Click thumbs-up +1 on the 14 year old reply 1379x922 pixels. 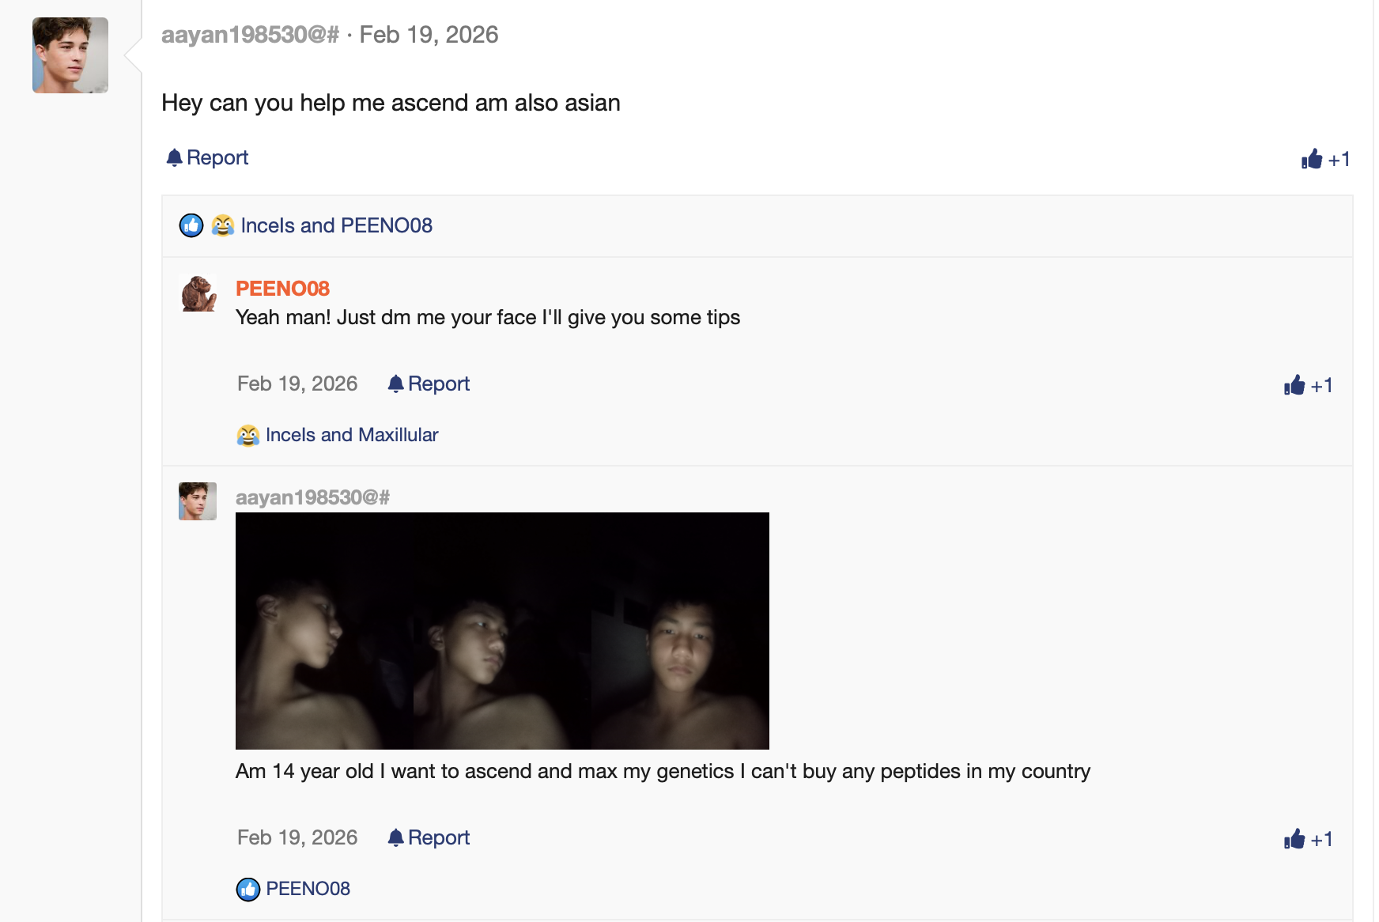[x=1308, y=839]
